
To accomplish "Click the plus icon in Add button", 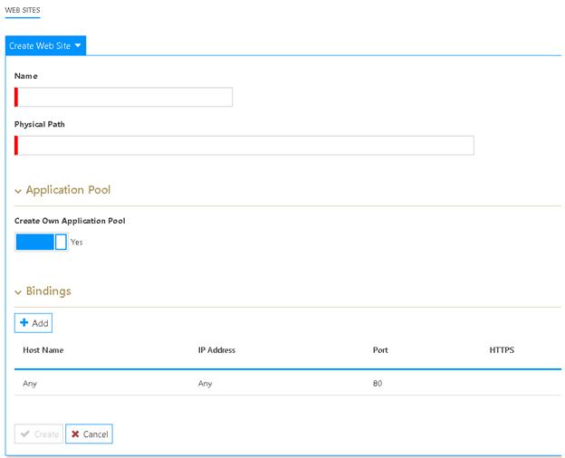I will (x=24, y=322).
